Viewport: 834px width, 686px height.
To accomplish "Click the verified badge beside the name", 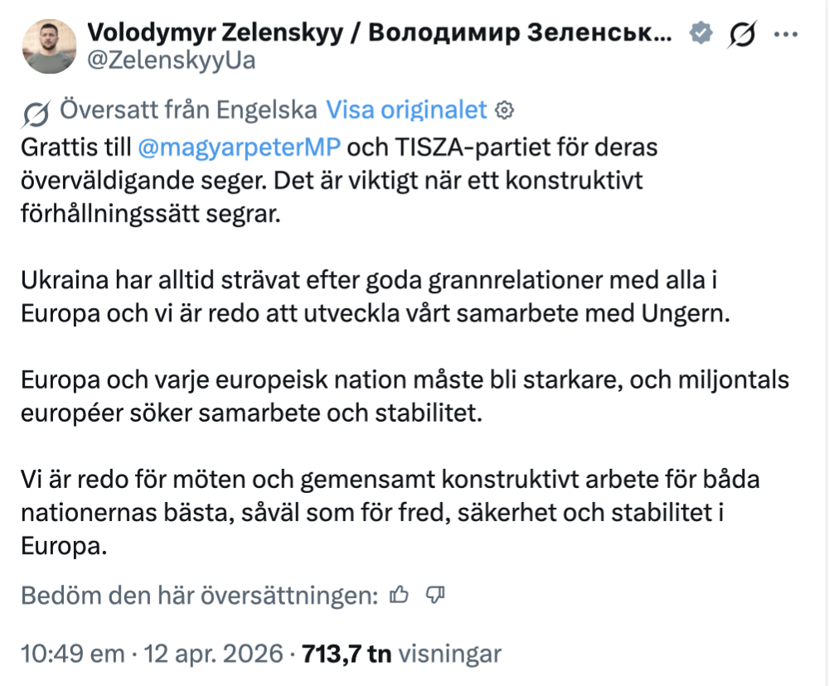I will (703, 33).
